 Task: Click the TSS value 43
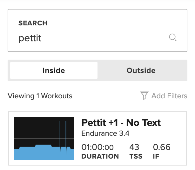134,147
